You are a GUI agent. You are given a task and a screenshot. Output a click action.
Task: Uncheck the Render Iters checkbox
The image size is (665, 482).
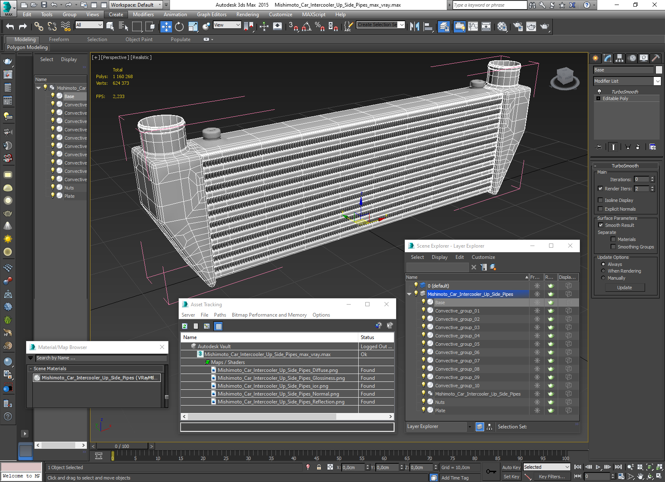click(600, 189)
